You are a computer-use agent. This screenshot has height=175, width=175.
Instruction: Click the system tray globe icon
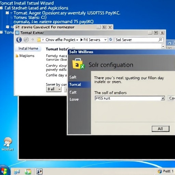pos(160,171)
